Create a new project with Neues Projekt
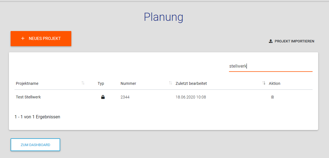The image size is (329, 158). click(41, 39)
